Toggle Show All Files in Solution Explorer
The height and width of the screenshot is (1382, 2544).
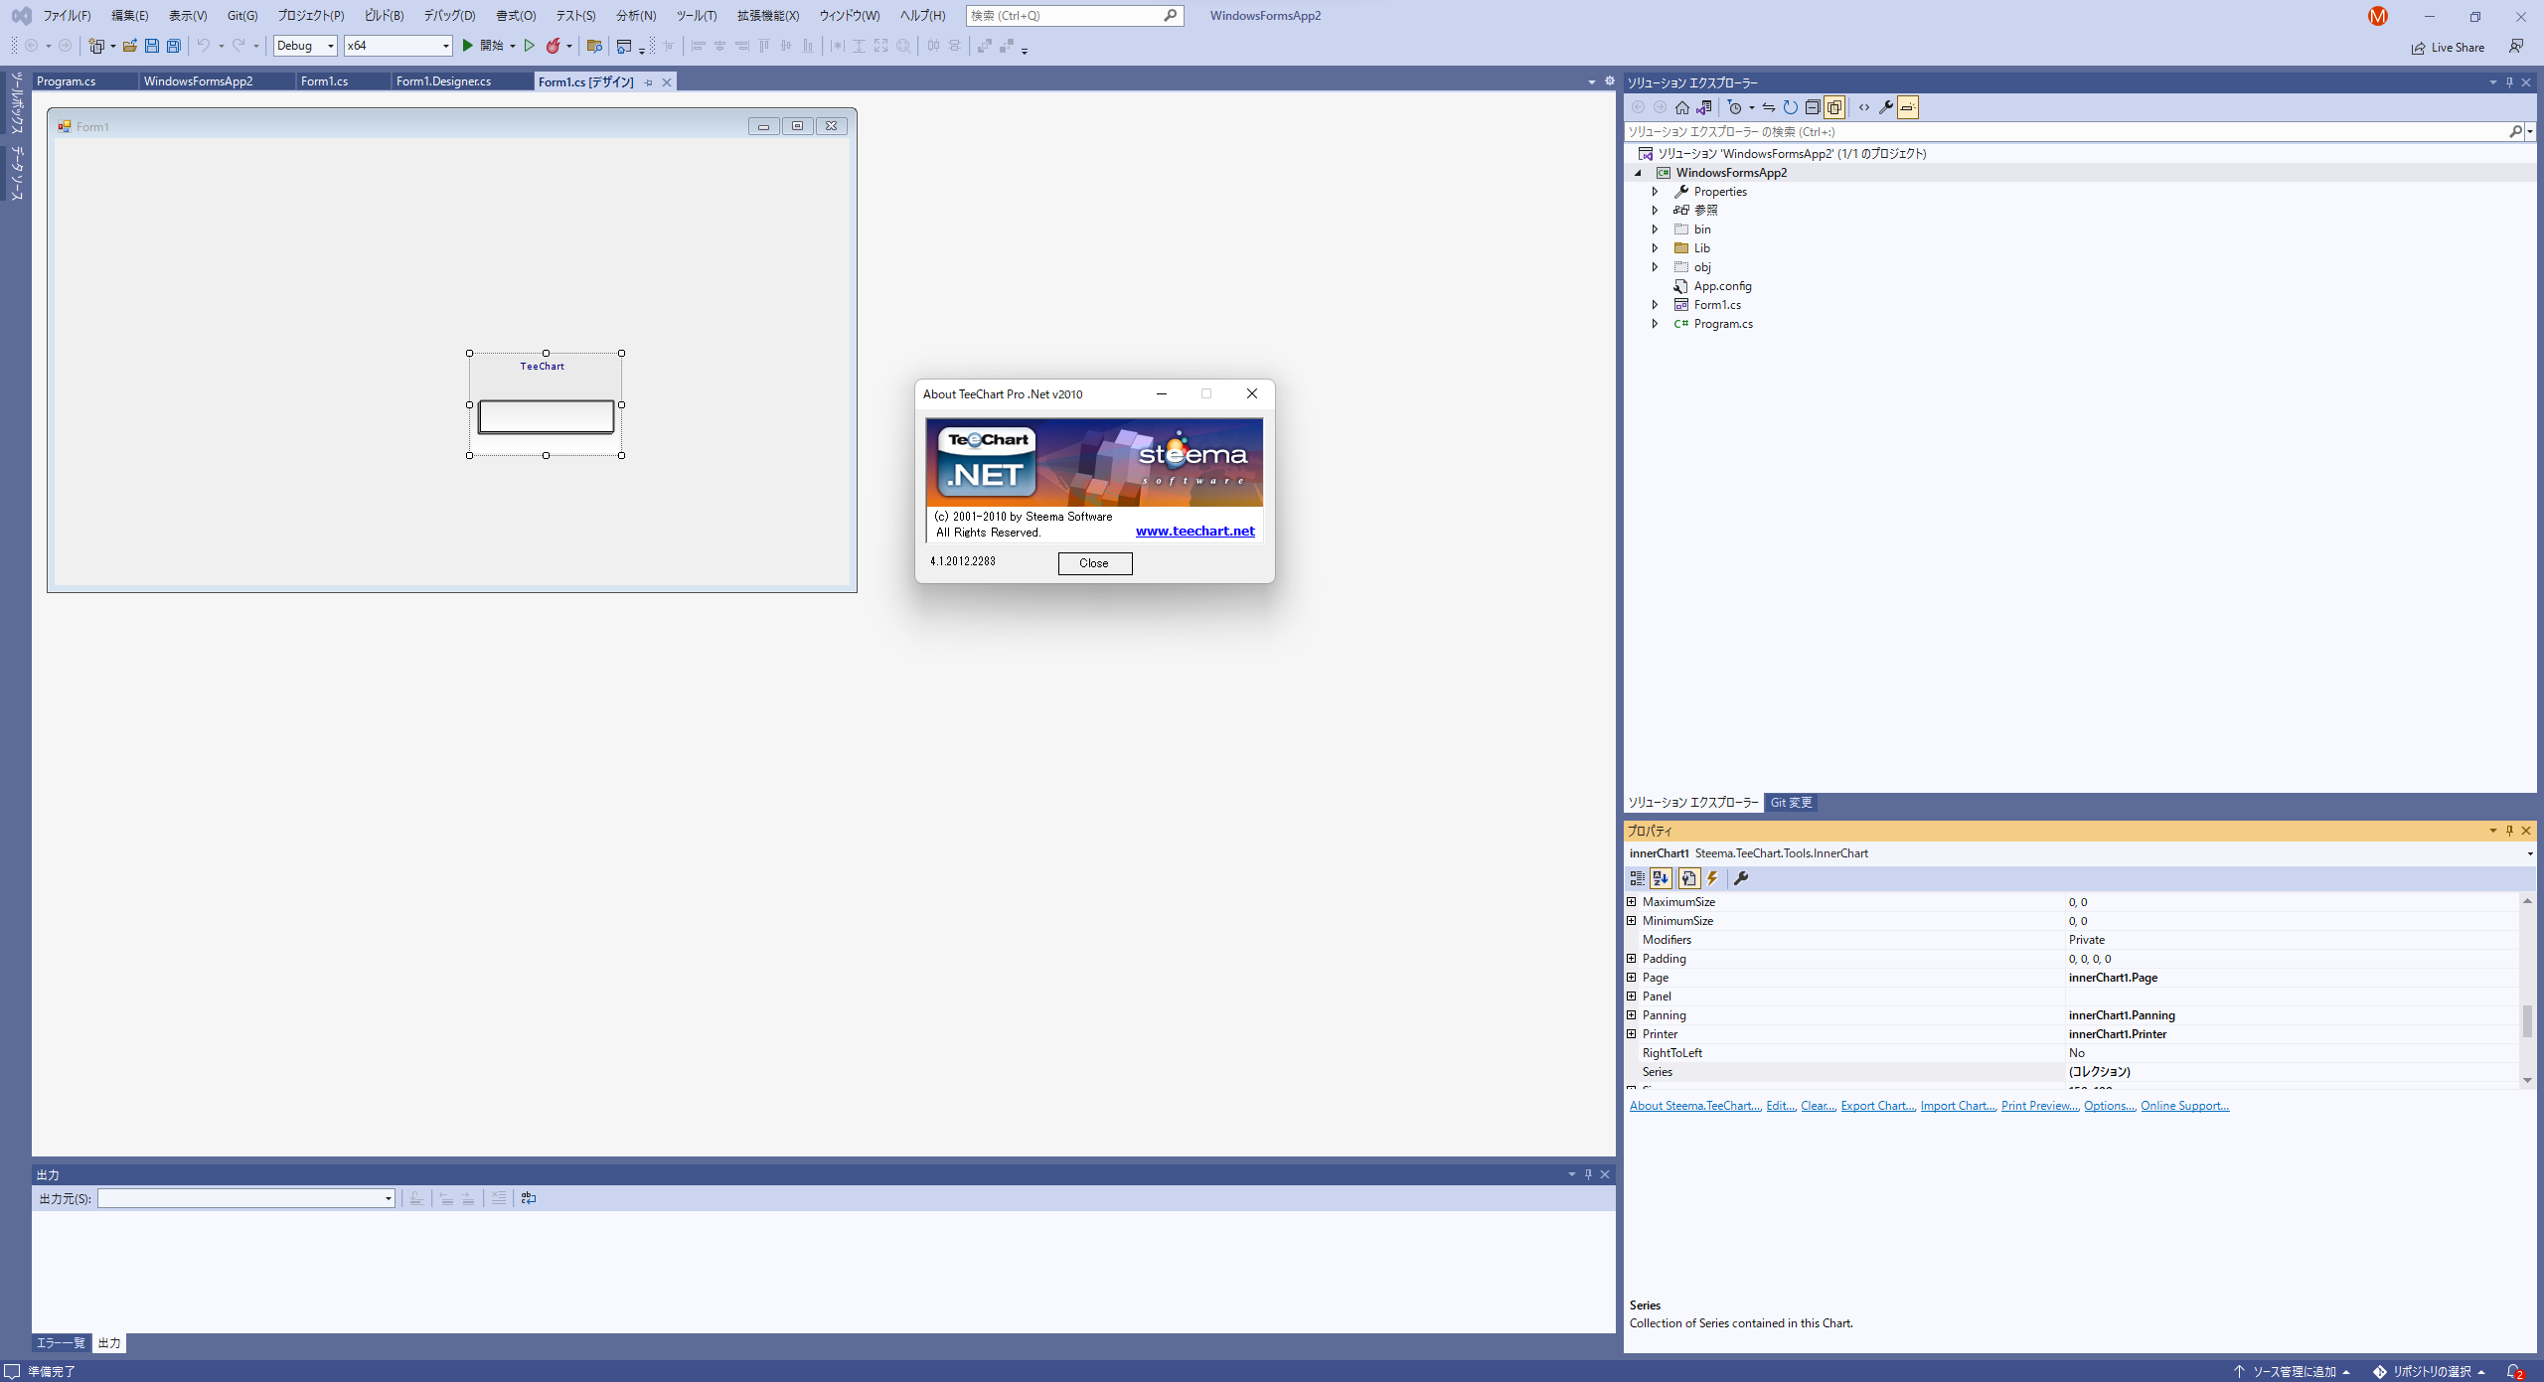tap(1834, 107)
